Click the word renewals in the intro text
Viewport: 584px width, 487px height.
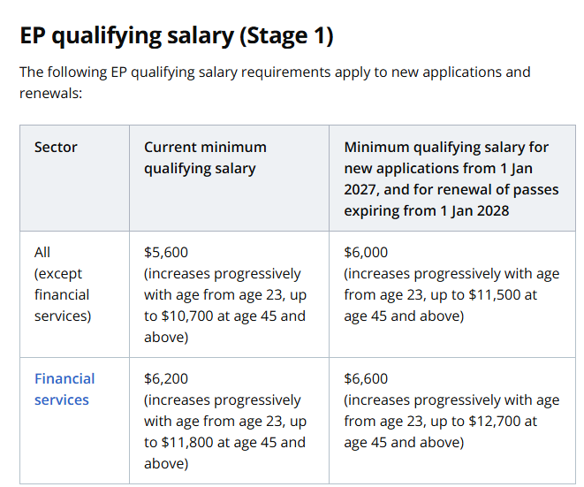49,93
